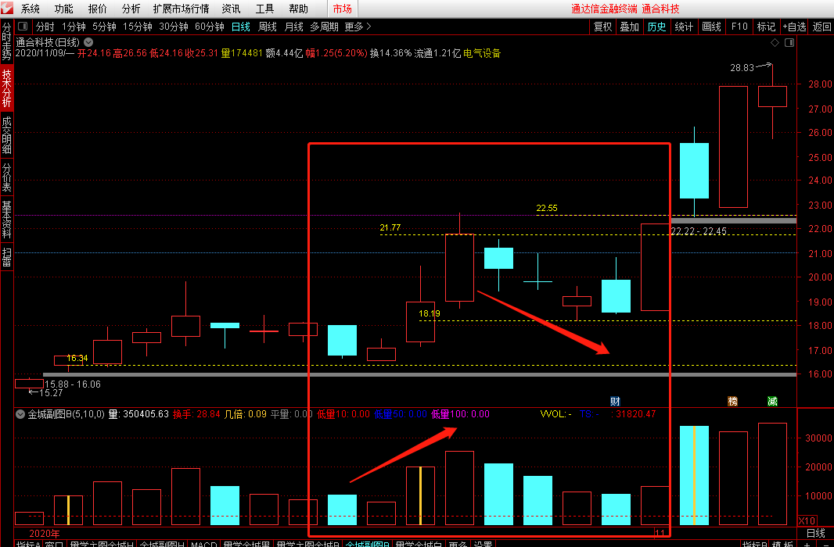
Task: Expand the 更多 periods chevron
Action: (368, 27)
